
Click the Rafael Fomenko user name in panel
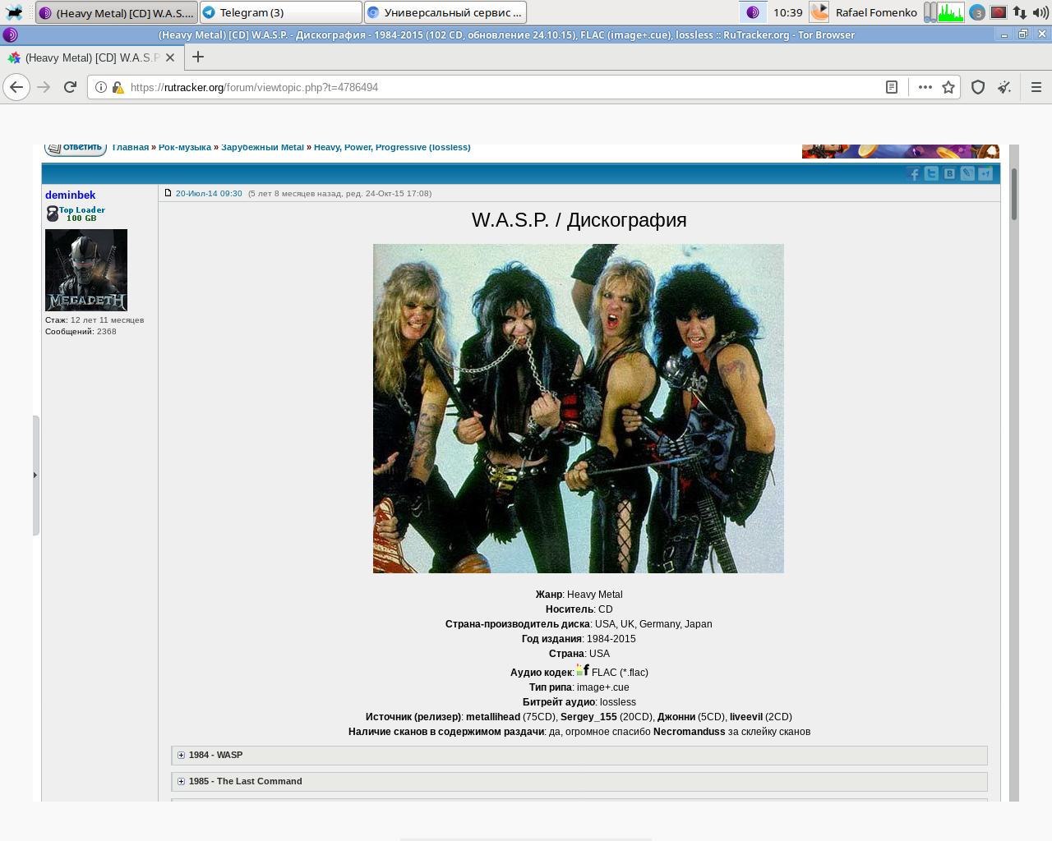[876, 12]
